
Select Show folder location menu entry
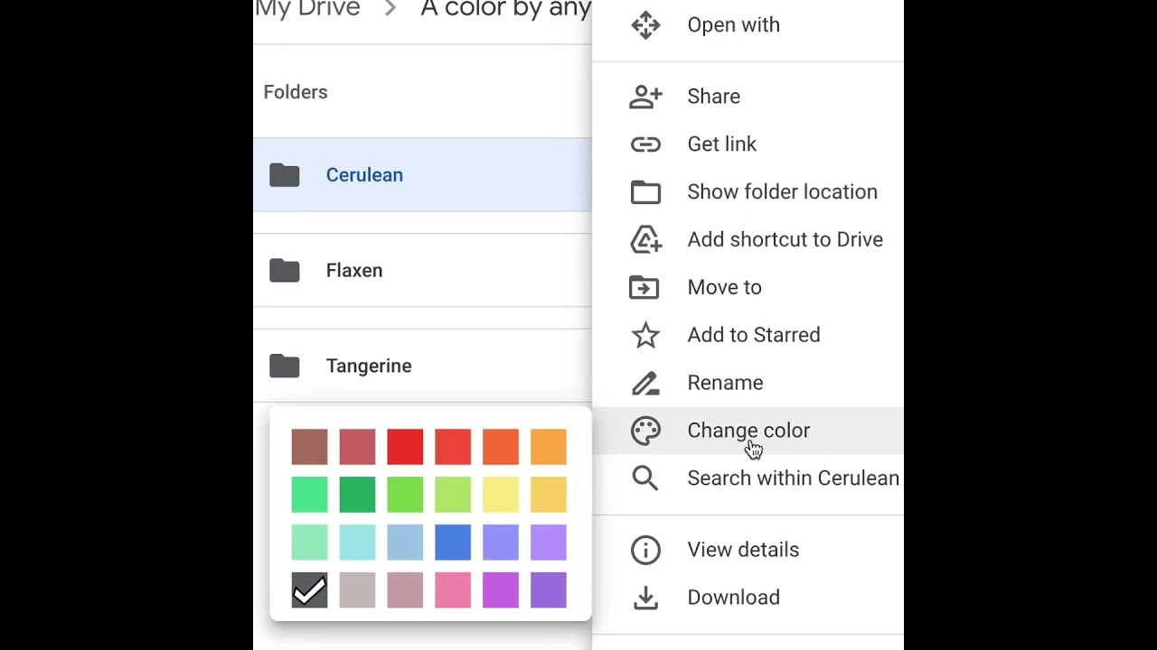click(782, 191)
